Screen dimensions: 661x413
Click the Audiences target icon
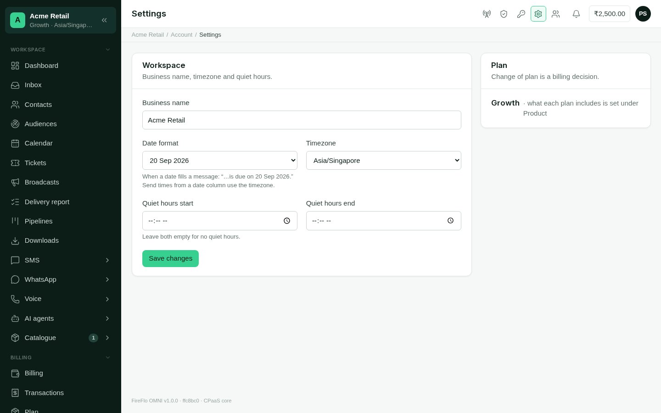pos(15,124)
